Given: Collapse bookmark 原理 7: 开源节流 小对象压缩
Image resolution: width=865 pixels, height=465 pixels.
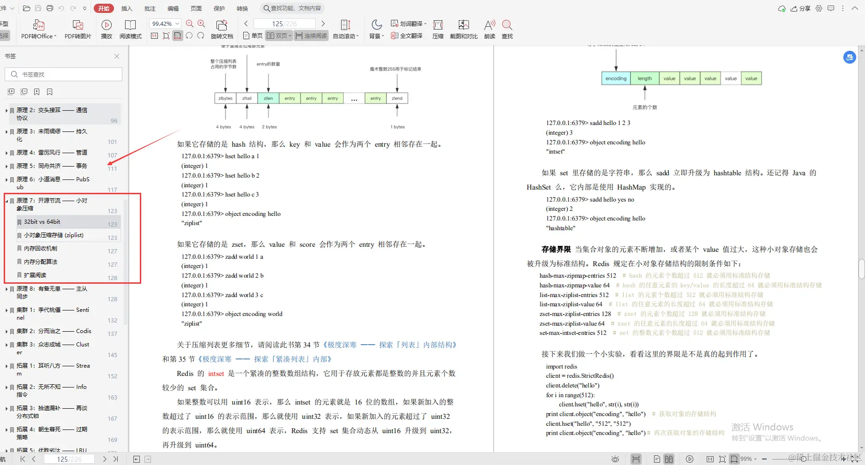Looking at the screenshot, I should pos(6,201).
